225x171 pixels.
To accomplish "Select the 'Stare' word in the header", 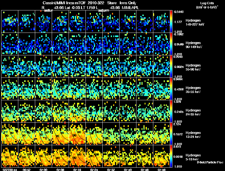I will click(112, 3).
